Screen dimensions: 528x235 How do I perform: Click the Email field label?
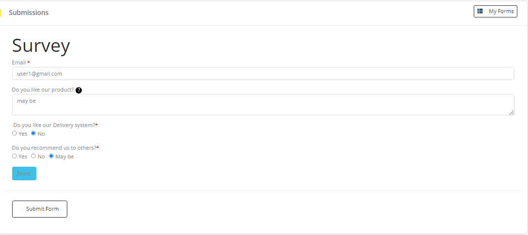[x=19, y=63]
